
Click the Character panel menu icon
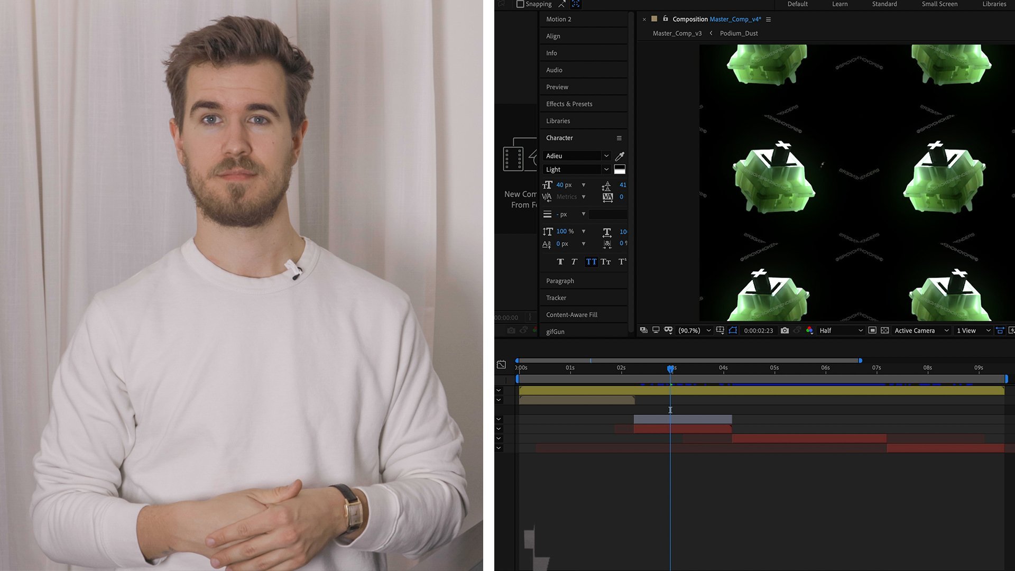point(619,138)
